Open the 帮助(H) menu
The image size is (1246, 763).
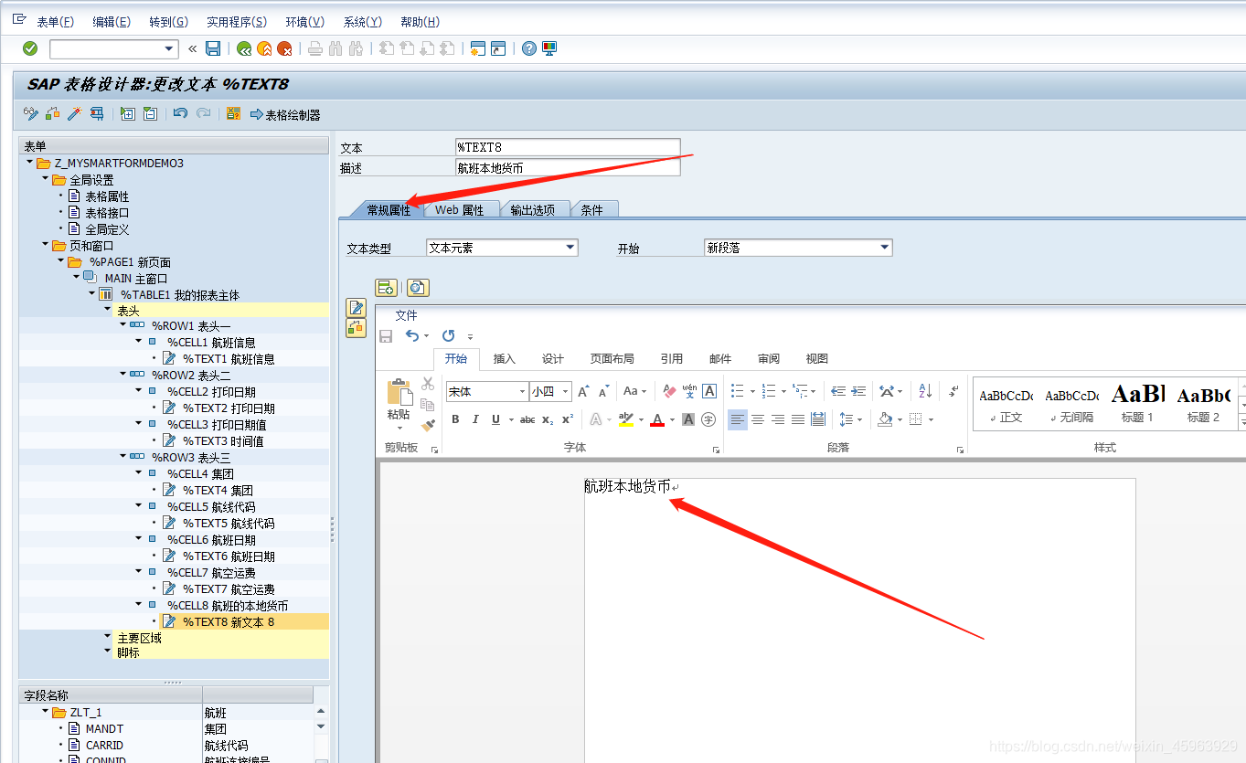[x=420, y=22]
